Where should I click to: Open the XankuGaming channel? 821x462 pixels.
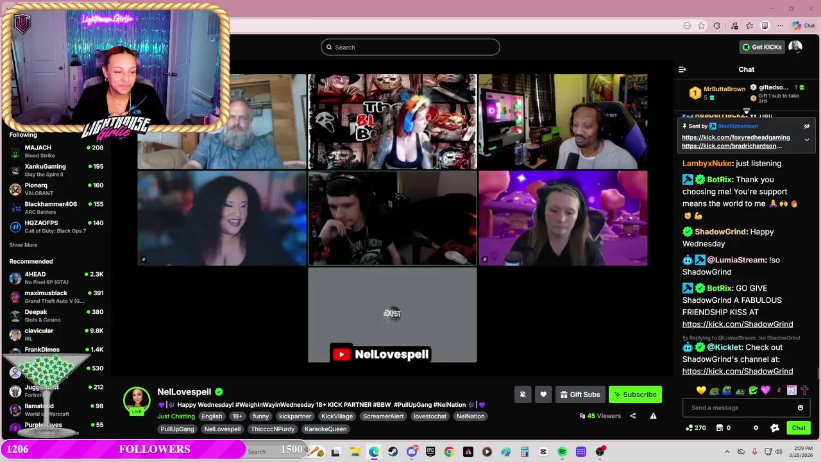pos(56,170)
